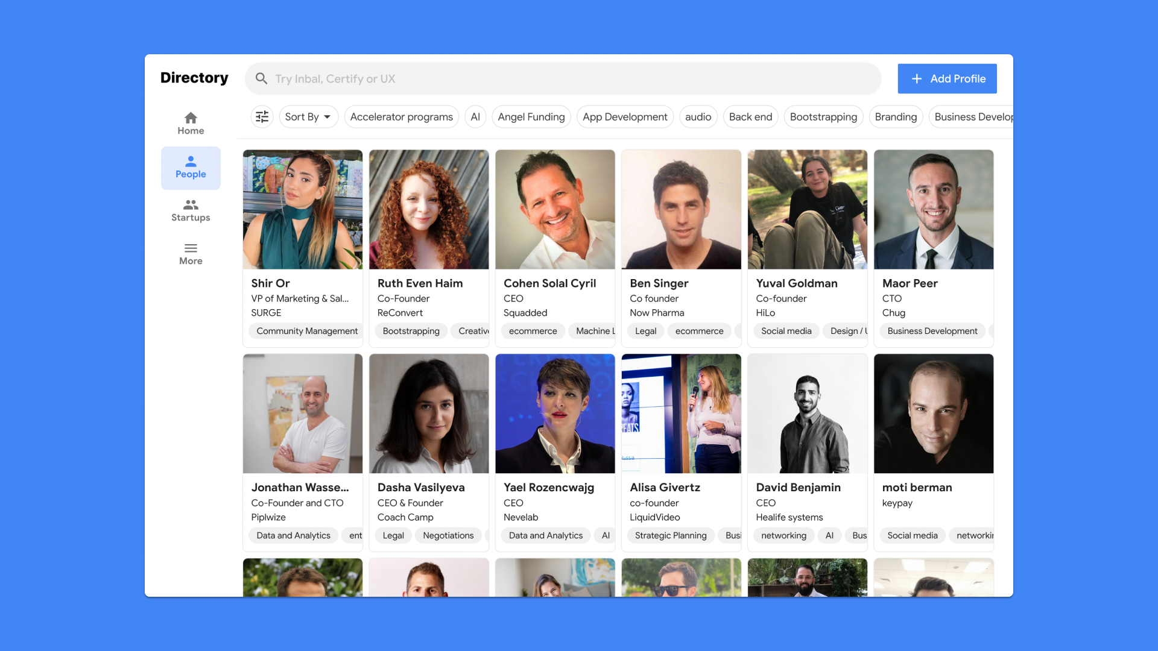Toggle the Business Development filter chip in filter bar
The image size is (1158, 651).
coord(971,117)
